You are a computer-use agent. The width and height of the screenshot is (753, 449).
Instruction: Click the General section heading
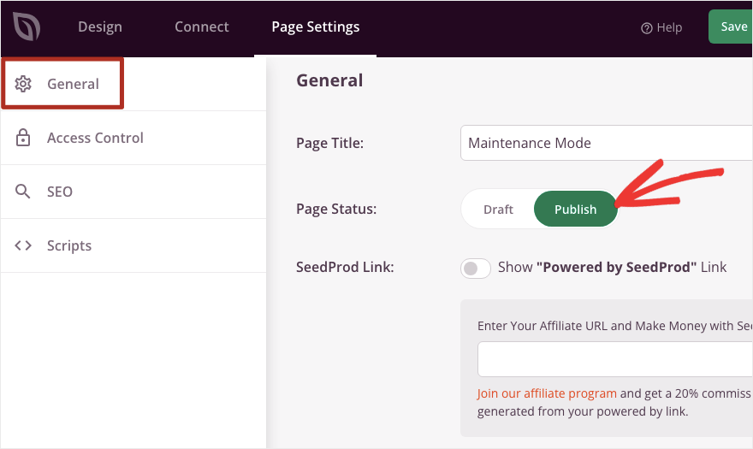point(329,80)
